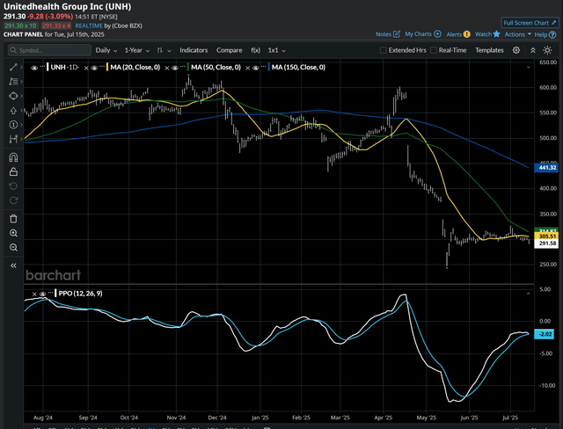Enable the Real-Time checkbox
The image size is (563, 429).
tap(434, 50)
